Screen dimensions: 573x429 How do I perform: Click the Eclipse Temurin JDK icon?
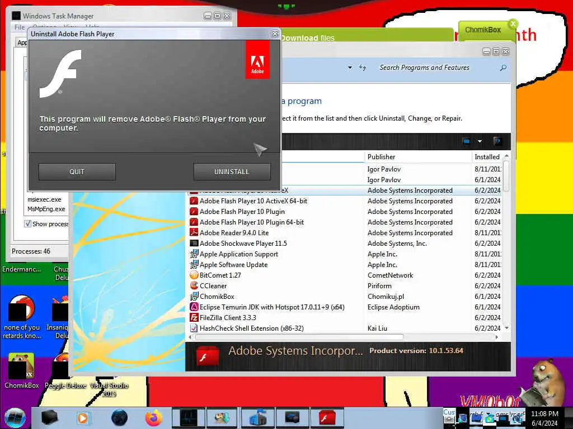194,307
